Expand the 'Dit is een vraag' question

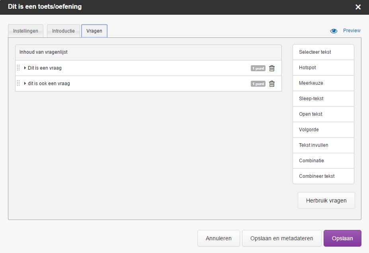tap(25, 68)
